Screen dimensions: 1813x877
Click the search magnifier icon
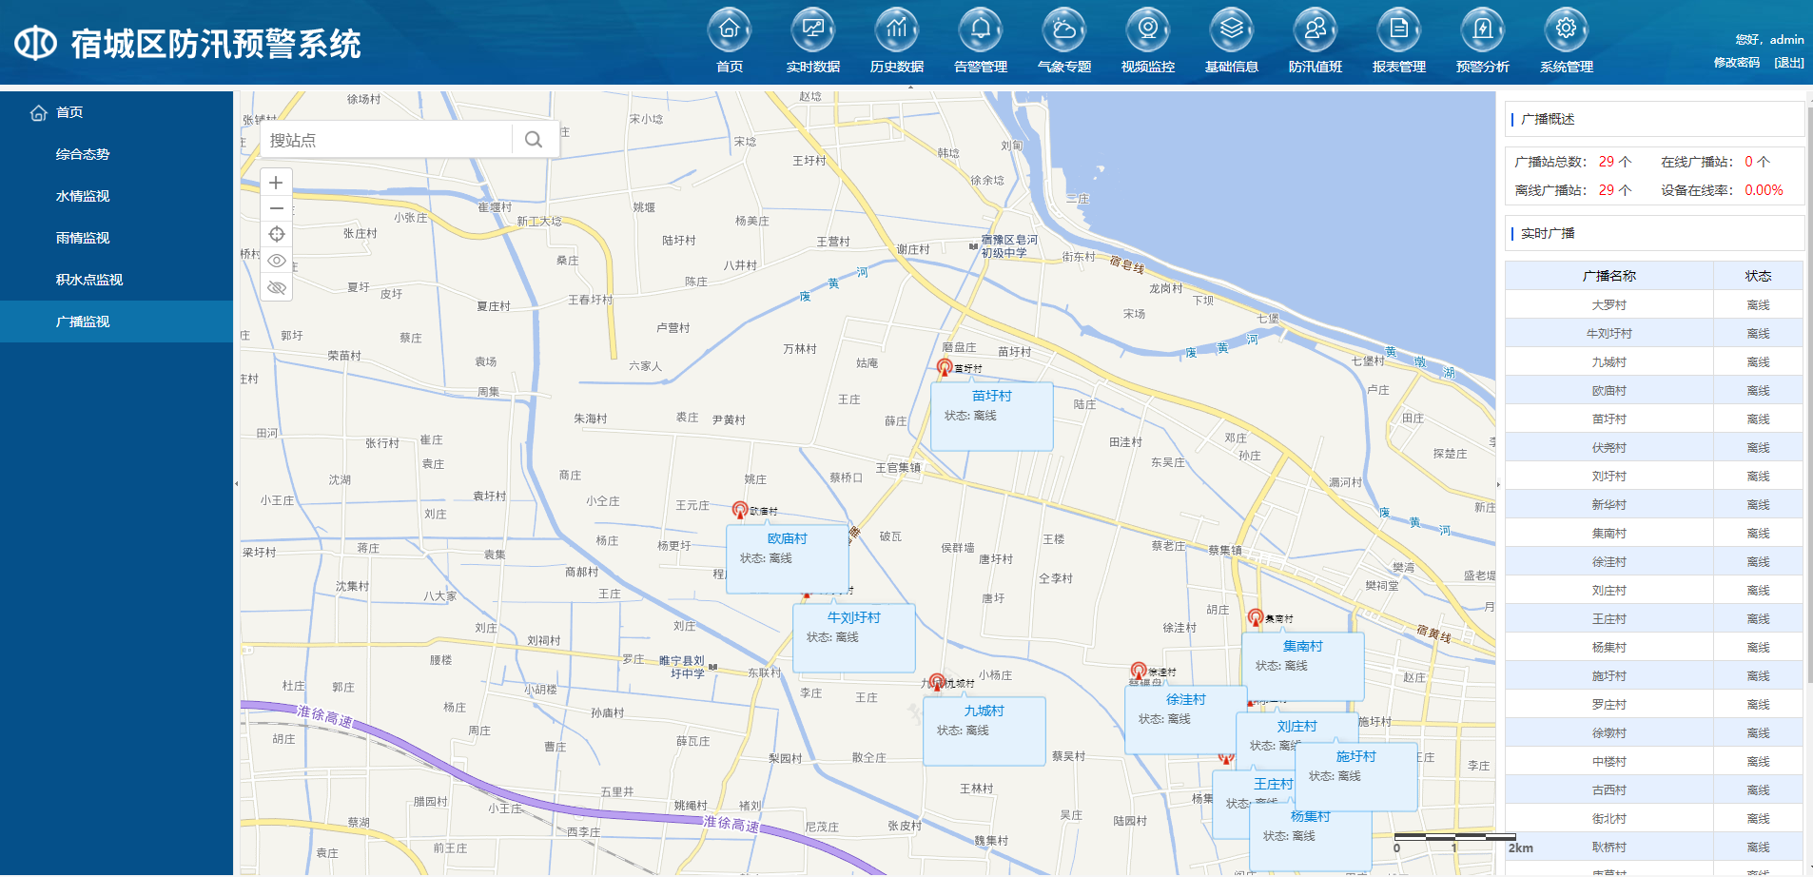534,140
